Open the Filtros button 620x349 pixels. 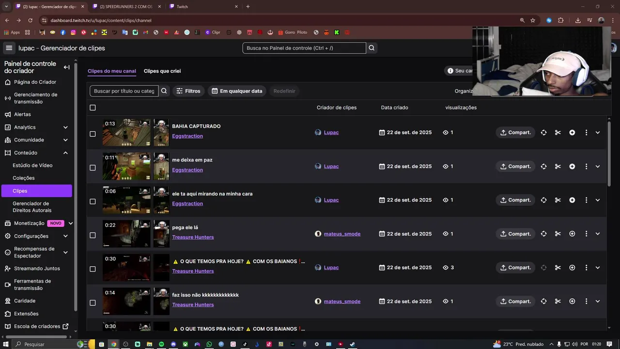pyautogui.click(x=188, y=91)
